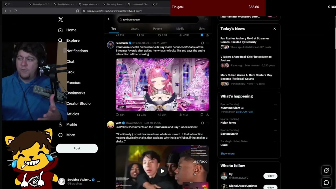Open more options for Nolan Jones trend
Viewport: 336px width, 189px height.
(276, 119)
